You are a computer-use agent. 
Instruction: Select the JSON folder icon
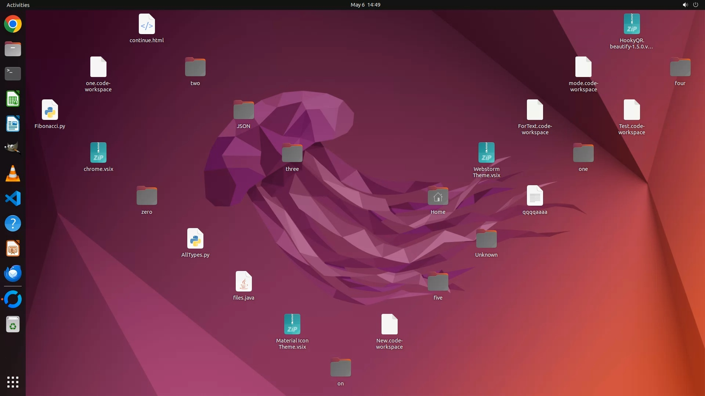click(x=243, y=110)
